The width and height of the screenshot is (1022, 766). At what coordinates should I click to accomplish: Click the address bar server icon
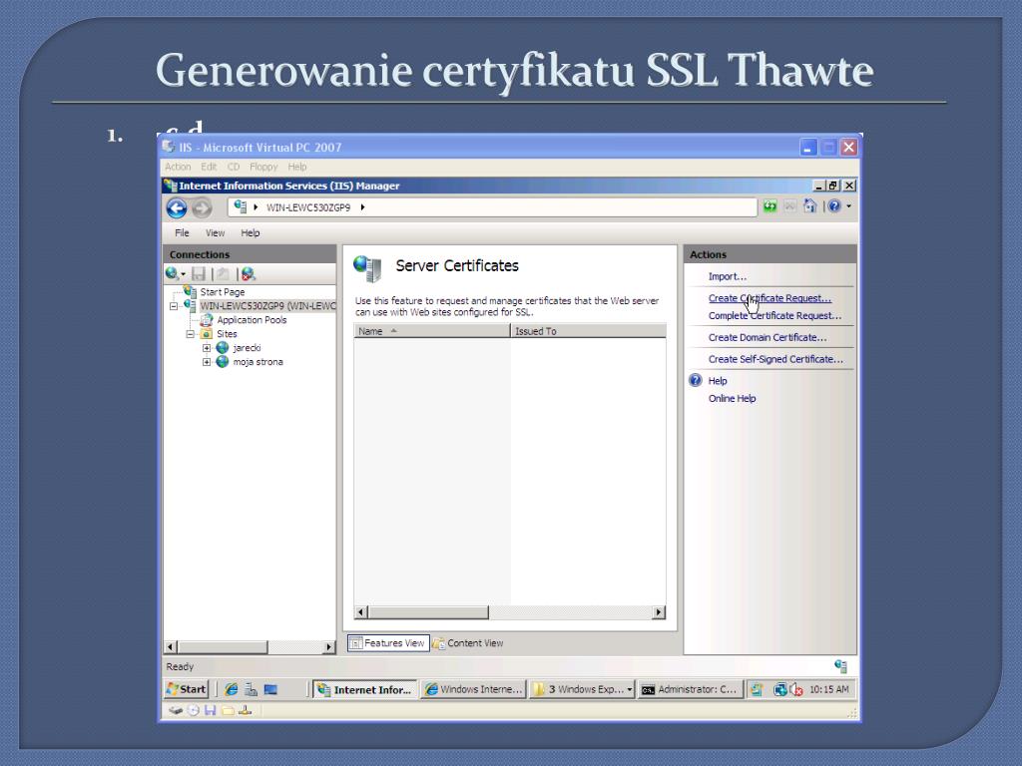(x=241, y=206)
